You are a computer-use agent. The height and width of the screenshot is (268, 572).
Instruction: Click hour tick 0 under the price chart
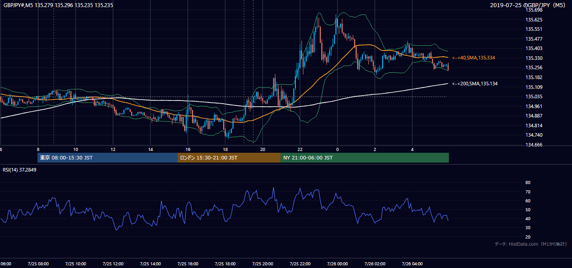coord(337,150)
